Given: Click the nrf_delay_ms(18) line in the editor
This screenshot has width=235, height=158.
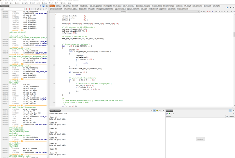Looking at the screenshot, I should [x=69, y=33].
